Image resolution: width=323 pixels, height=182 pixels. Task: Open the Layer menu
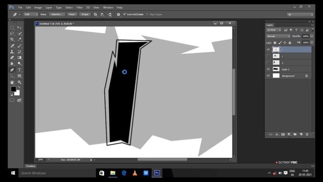click(x=49, y=8)
